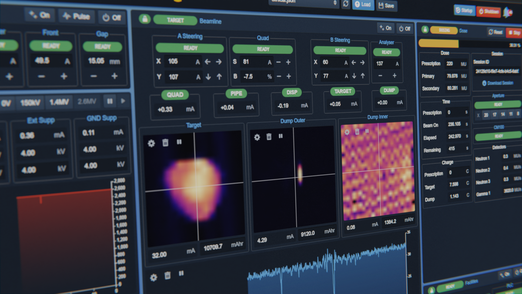The height and width of the screenshot is (294, 522).
Task: Increase the Front current
Action: (64, 77)
